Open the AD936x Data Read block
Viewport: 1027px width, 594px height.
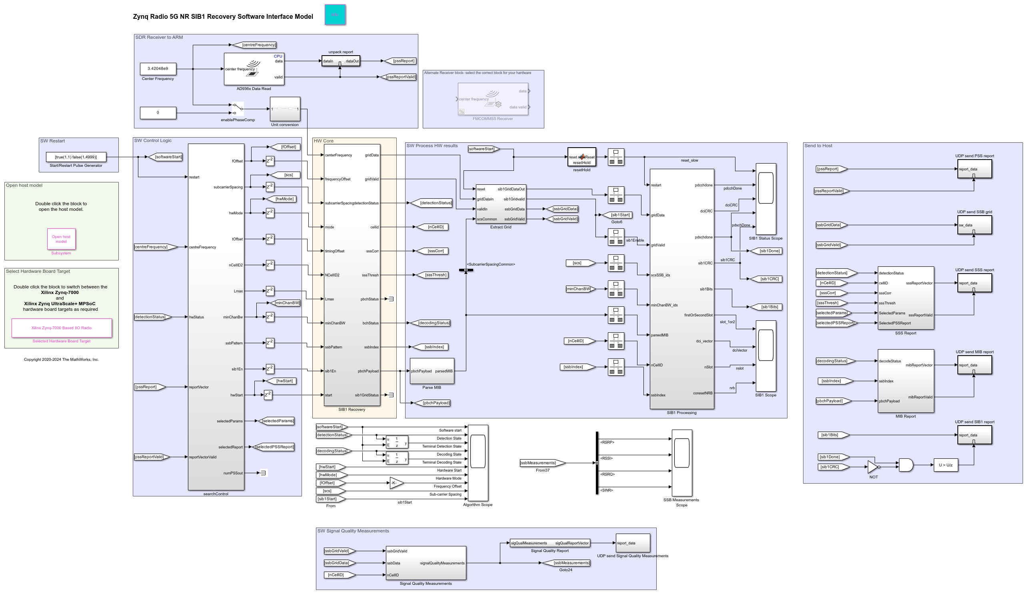pos(254,69)
